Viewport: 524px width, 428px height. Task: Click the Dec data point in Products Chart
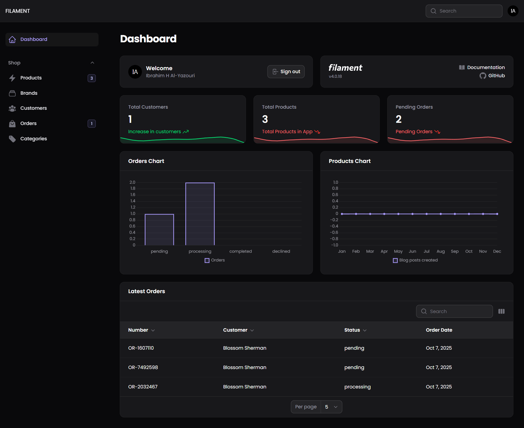(x=497, y=214)
